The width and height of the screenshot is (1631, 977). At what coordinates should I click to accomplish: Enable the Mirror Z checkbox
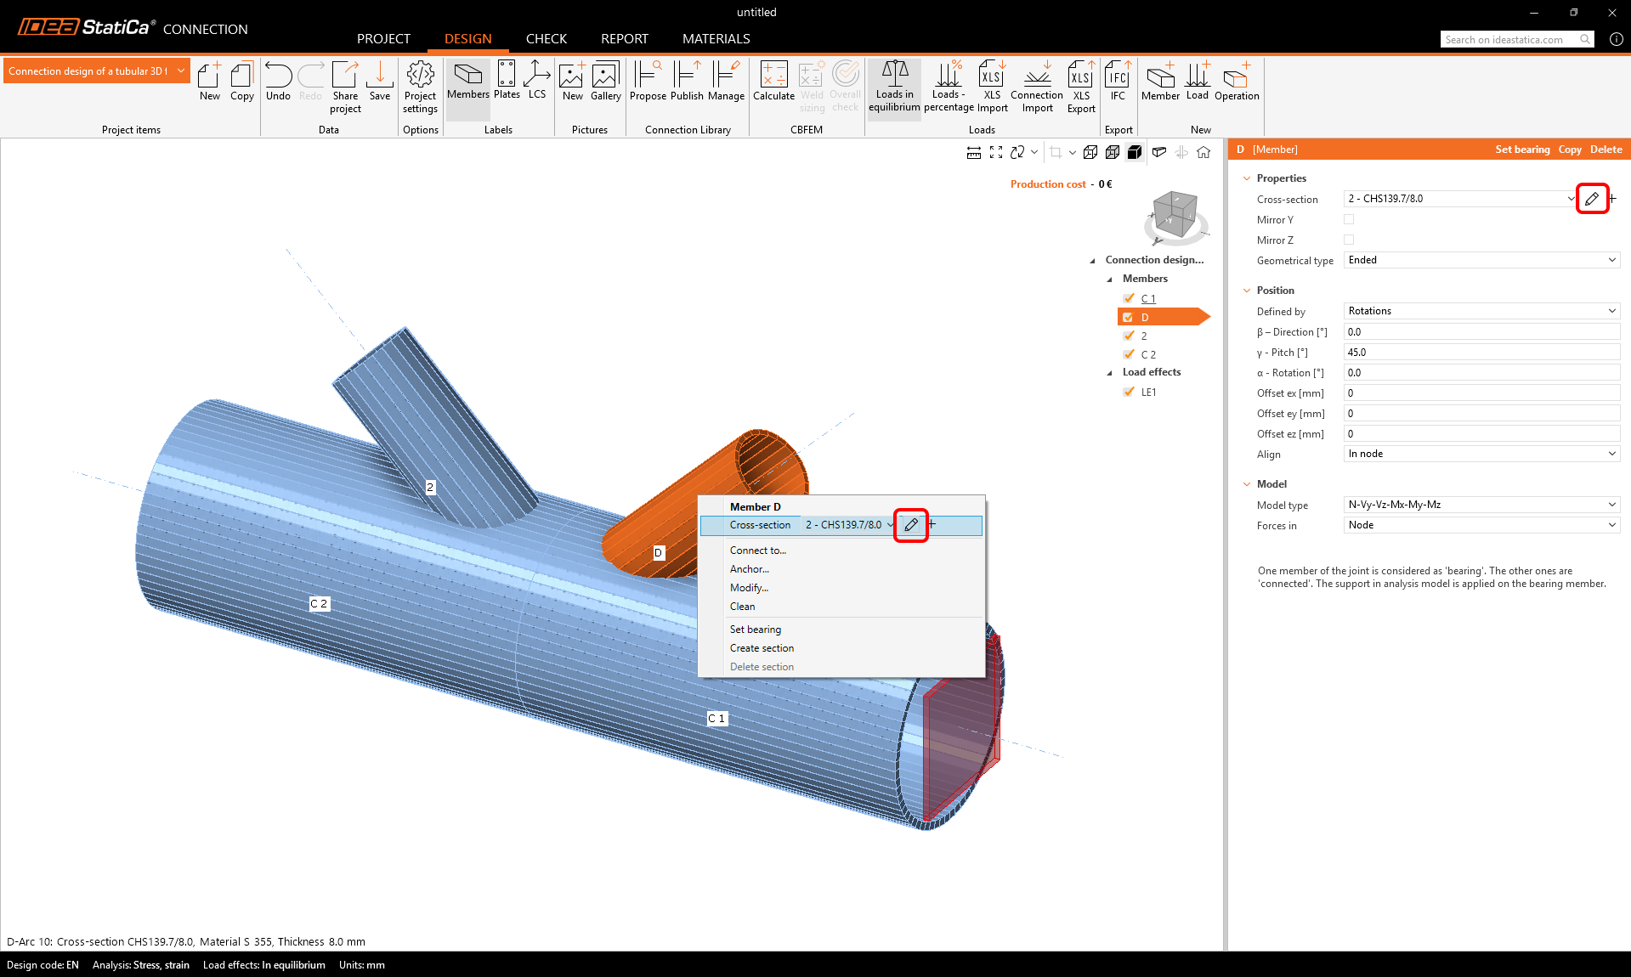pyautogui.click(x=1349, y=240)
